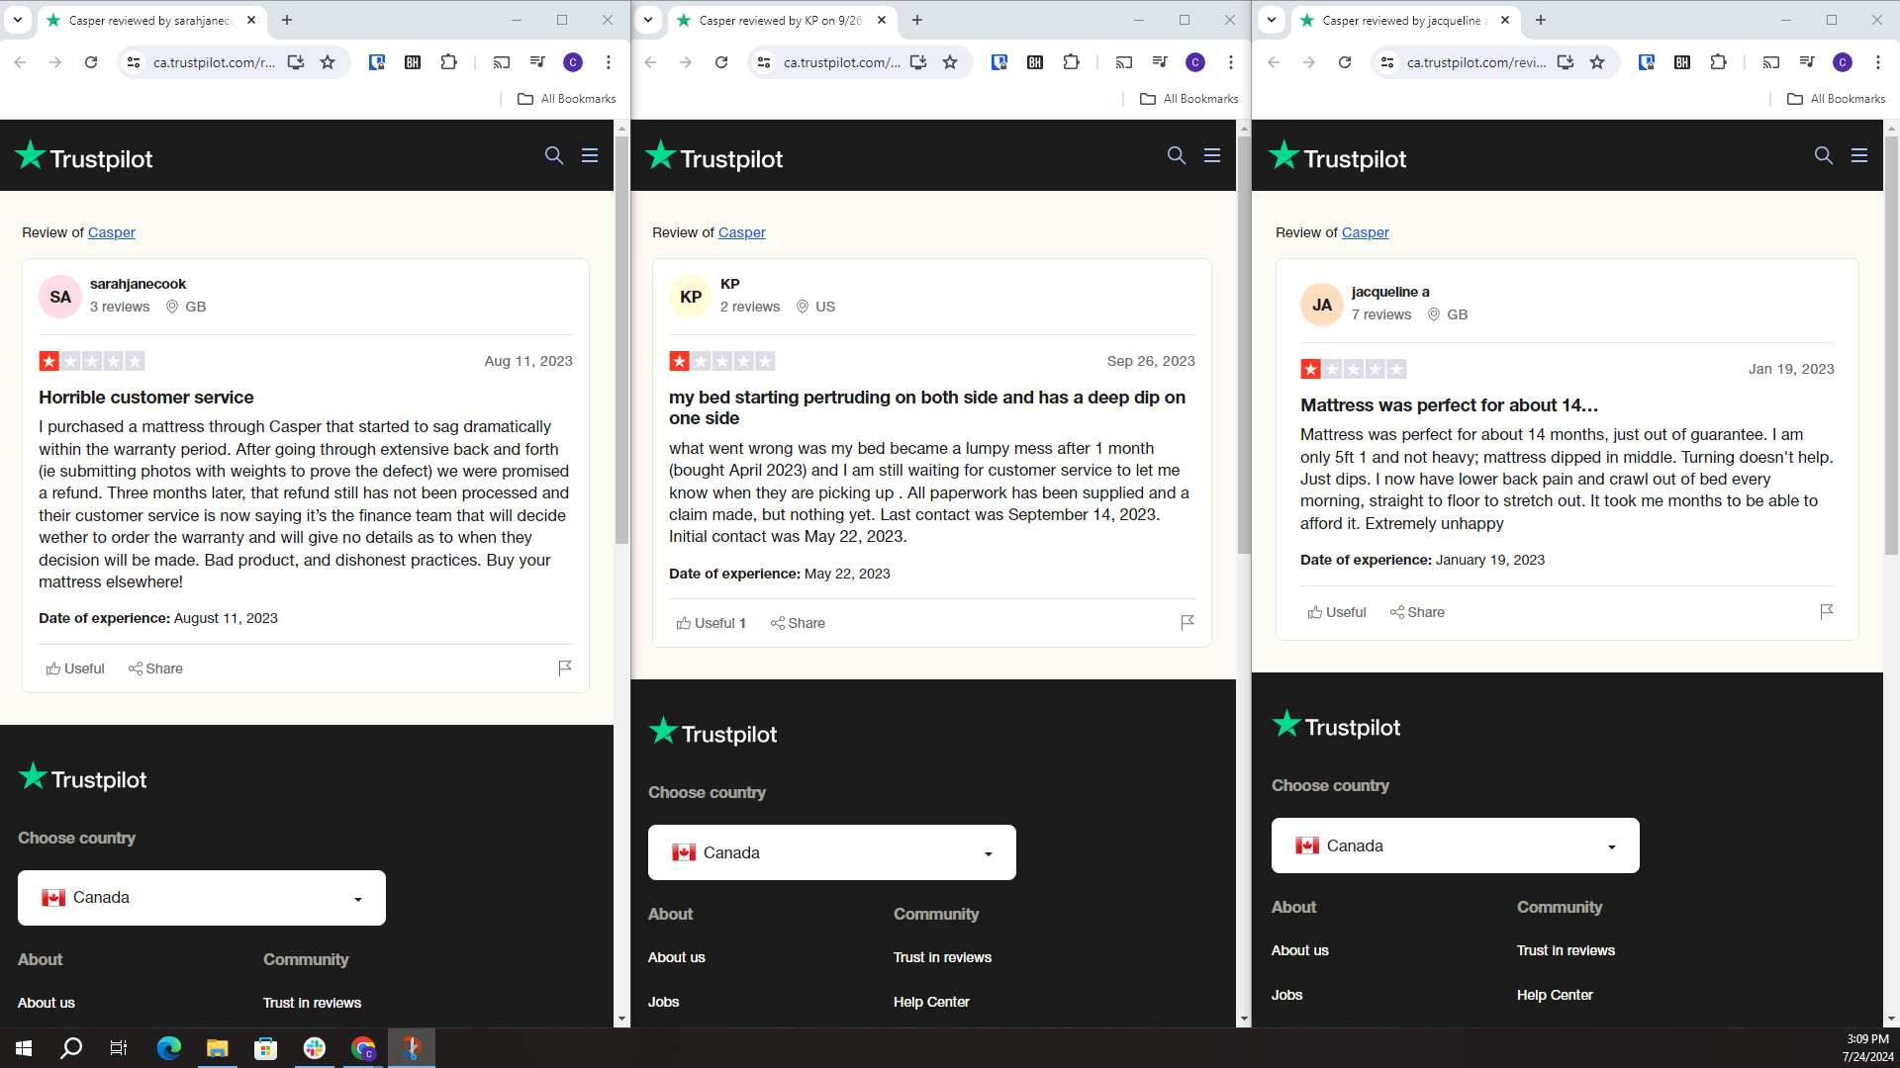The image size is (1900, 1068).
Task: Go back in the left browser window
Action: pyautogui.click(x=20, y=62)
